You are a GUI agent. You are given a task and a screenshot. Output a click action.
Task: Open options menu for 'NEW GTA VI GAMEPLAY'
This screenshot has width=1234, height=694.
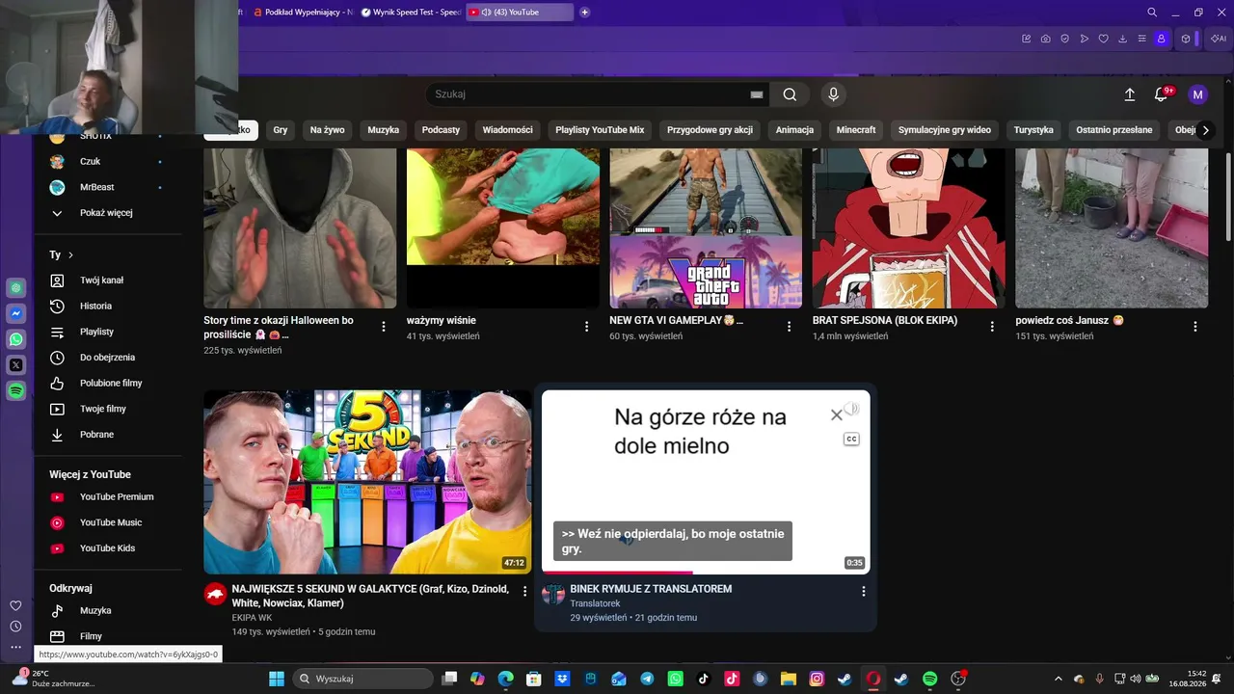click(790, 327)
